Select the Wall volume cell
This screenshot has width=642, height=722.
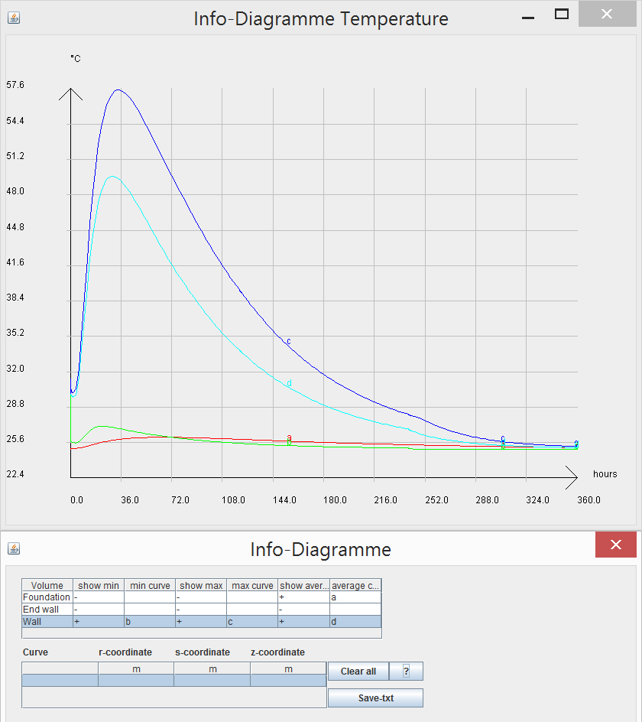coord(47,622)
